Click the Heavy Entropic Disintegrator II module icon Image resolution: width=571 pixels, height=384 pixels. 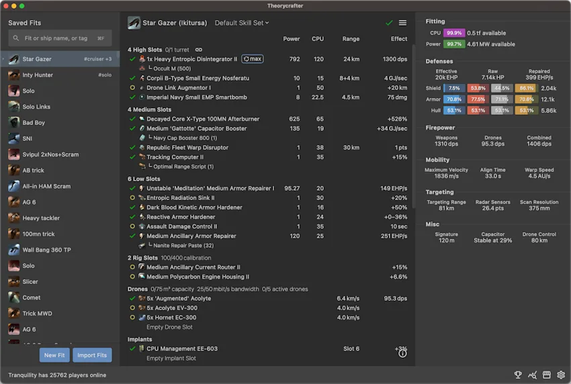tap(142, 59)
